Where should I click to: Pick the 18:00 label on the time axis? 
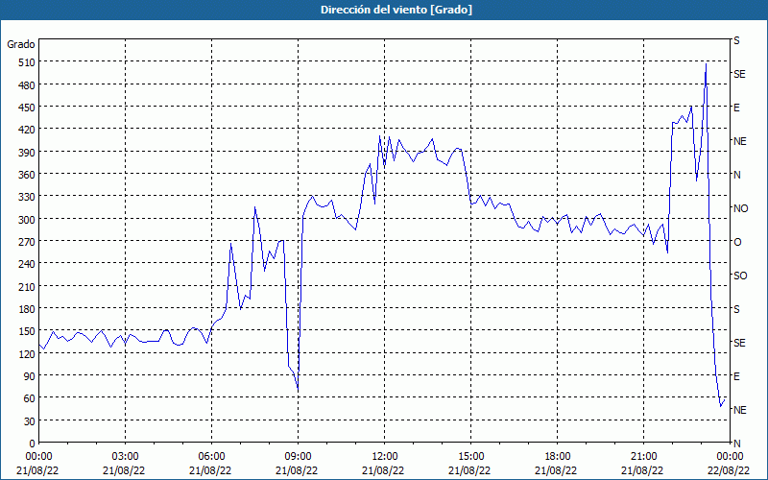tap(558, 457)
